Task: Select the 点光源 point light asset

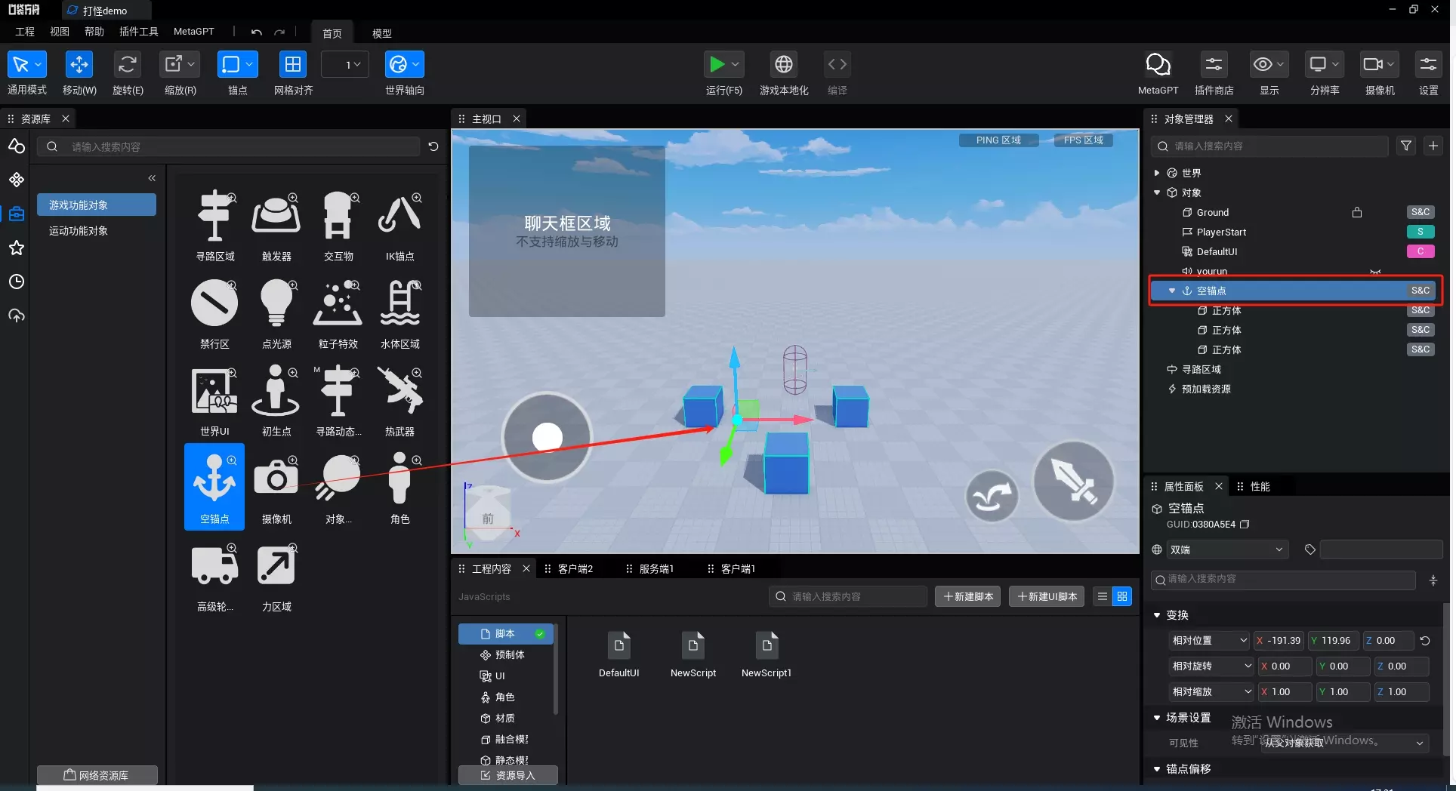Action: tap(276, 312)
